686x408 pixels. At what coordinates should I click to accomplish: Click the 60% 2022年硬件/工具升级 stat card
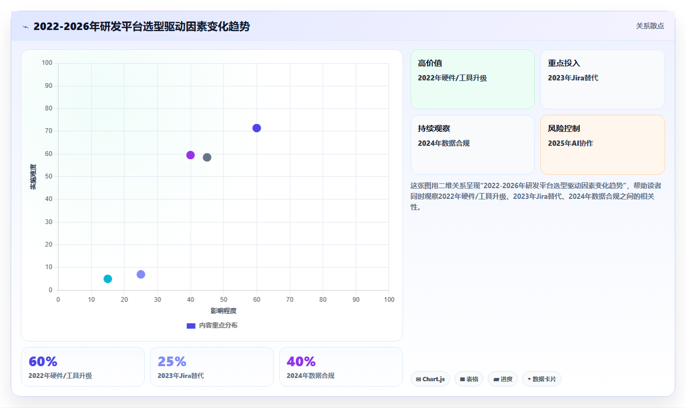pyautogui.click(x=83, y=367)
